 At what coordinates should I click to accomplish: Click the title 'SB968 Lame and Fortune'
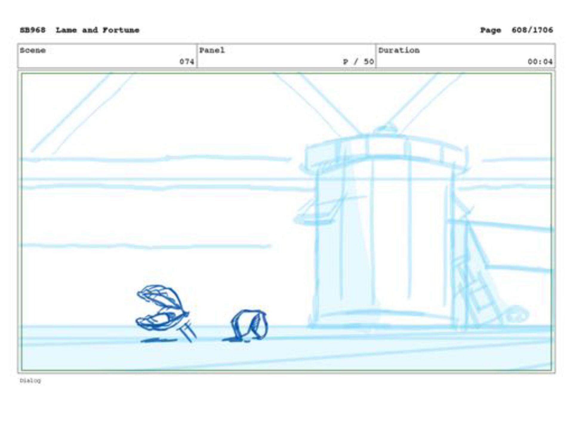(x=79, y=30)
